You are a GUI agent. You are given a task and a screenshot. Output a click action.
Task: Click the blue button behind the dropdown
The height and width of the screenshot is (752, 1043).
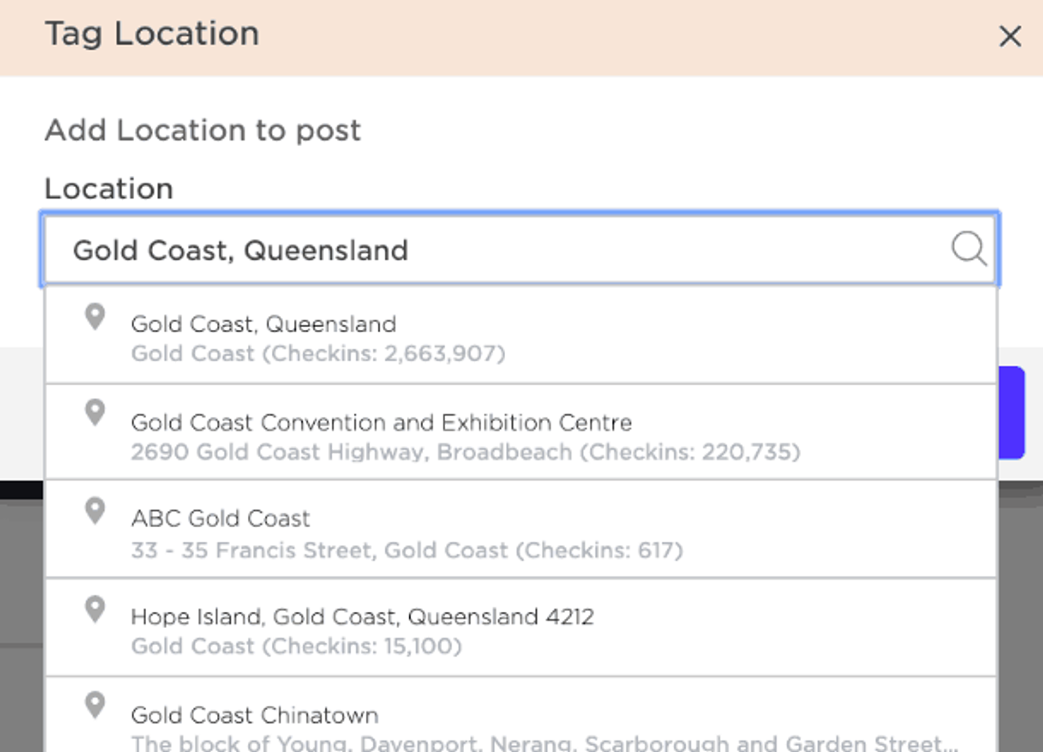pyautogui.click(x=1011, y=412)
